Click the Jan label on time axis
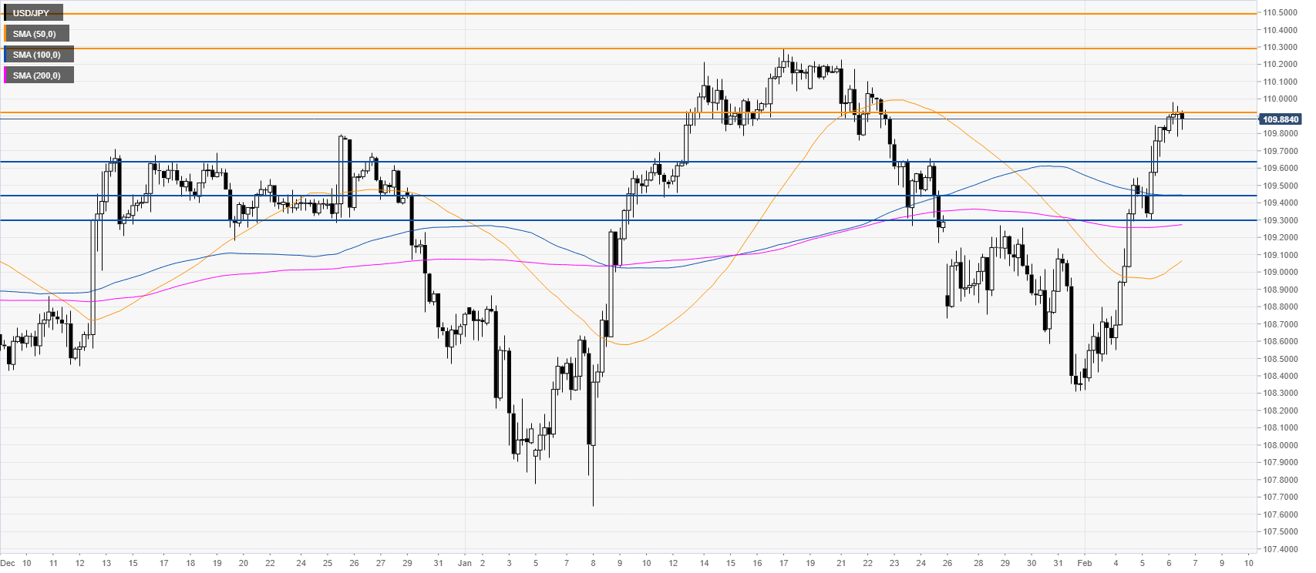The height and width of the screenshot is (573, 1316). coord(465,563)
